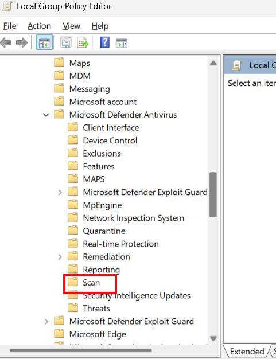Image resolution: width=276 pixels, height=359 pixels.
Task: Click the Exclusions folder icon
Action: [73, 153]
